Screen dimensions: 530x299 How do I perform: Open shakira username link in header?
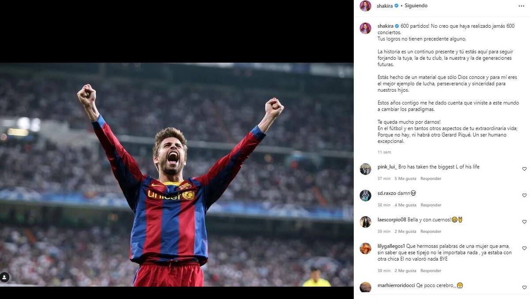coord(385,6)
